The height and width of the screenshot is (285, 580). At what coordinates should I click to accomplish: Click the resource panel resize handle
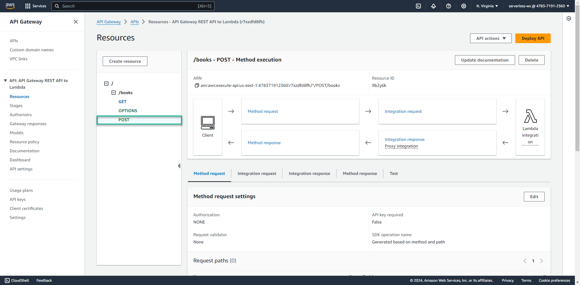[x=179, y=166]
